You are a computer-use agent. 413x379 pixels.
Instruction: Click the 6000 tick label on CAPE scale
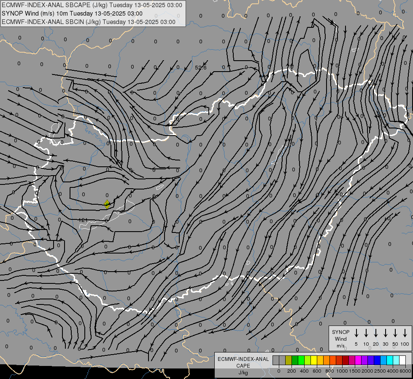pos(406,371)
